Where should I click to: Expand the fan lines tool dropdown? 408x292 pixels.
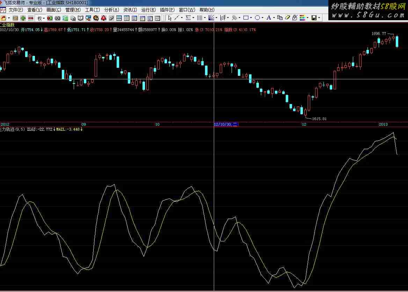[x=217, y=18]
